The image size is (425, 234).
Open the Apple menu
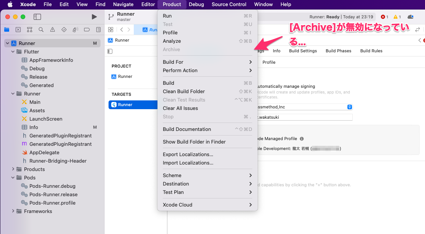10,4
